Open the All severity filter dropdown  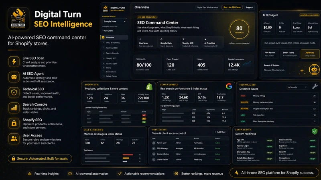297,87
